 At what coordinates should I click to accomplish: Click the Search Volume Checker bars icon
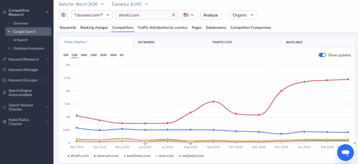4,107
